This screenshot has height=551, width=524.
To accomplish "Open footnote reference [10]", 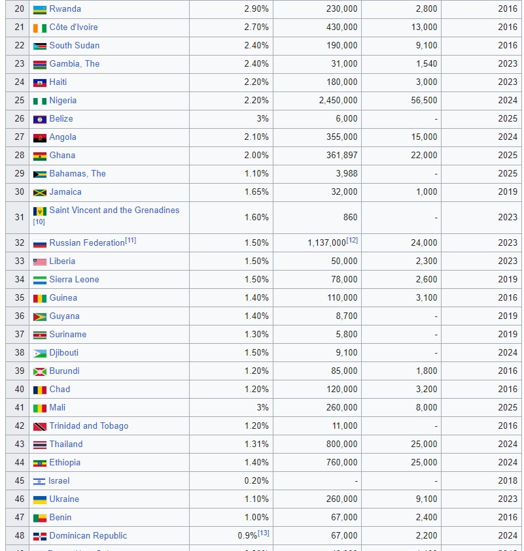I will pos(39,222).
